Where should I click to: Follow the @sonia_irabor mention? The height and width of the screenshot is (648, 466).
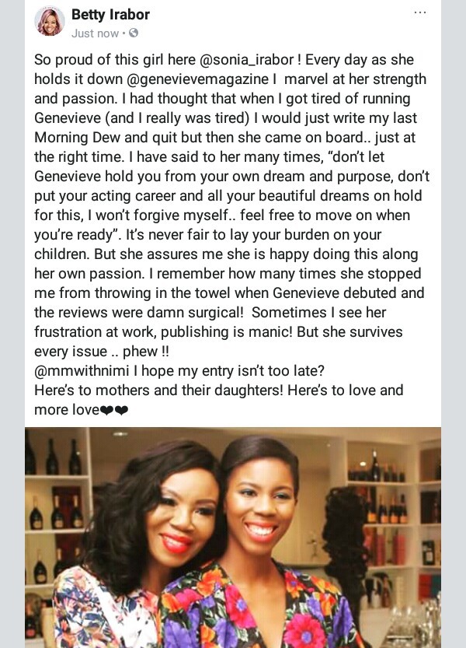247,60
